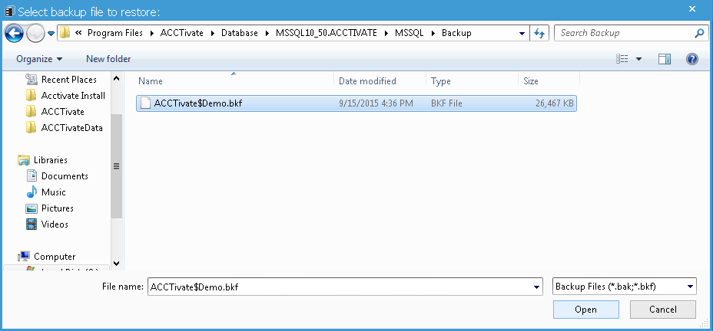Close the Select backup file dialog

tap(691, 9)
